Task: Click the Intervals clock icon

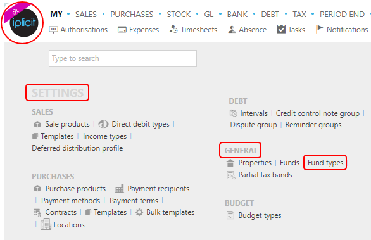Action: pyautogui.click(x=233, y=113)
